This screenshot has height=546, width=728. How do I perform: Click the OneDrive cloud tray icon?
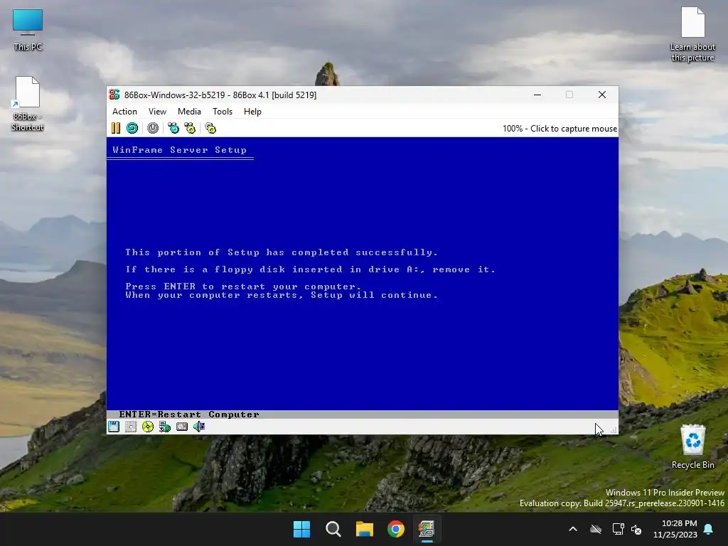596,529
